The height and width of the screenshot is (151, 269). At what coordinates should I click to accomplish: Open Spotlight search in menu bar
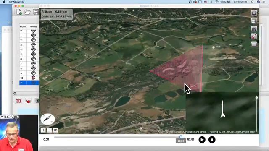252,2
